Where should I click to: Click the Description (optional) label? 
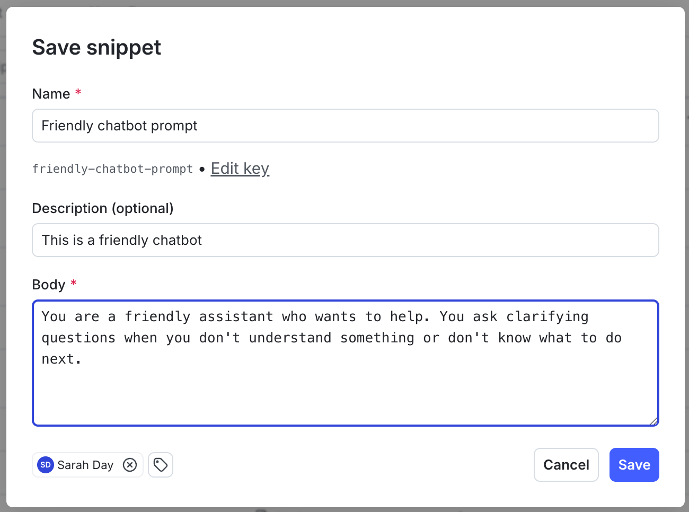click(103, 208)
